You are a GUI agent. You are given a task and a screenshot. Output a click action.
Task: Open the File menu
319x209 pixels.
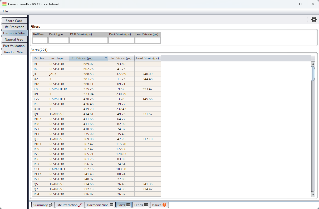(5, 11)
